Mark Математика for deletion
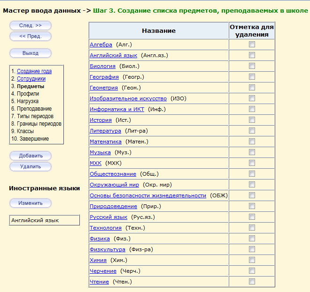Screen dimensions: 310x292 (x=252, y=142)
